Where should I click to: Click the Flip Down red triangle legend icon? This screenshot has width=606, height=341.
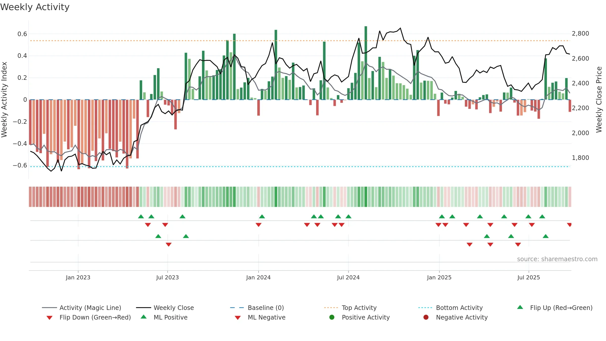[x=49, y=318]
